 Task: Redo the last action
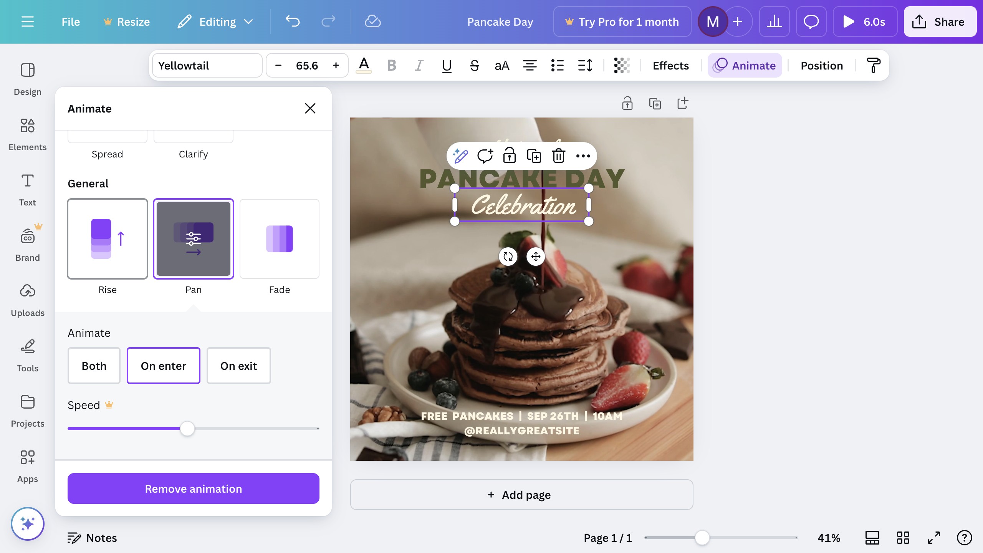click(328, 22)
